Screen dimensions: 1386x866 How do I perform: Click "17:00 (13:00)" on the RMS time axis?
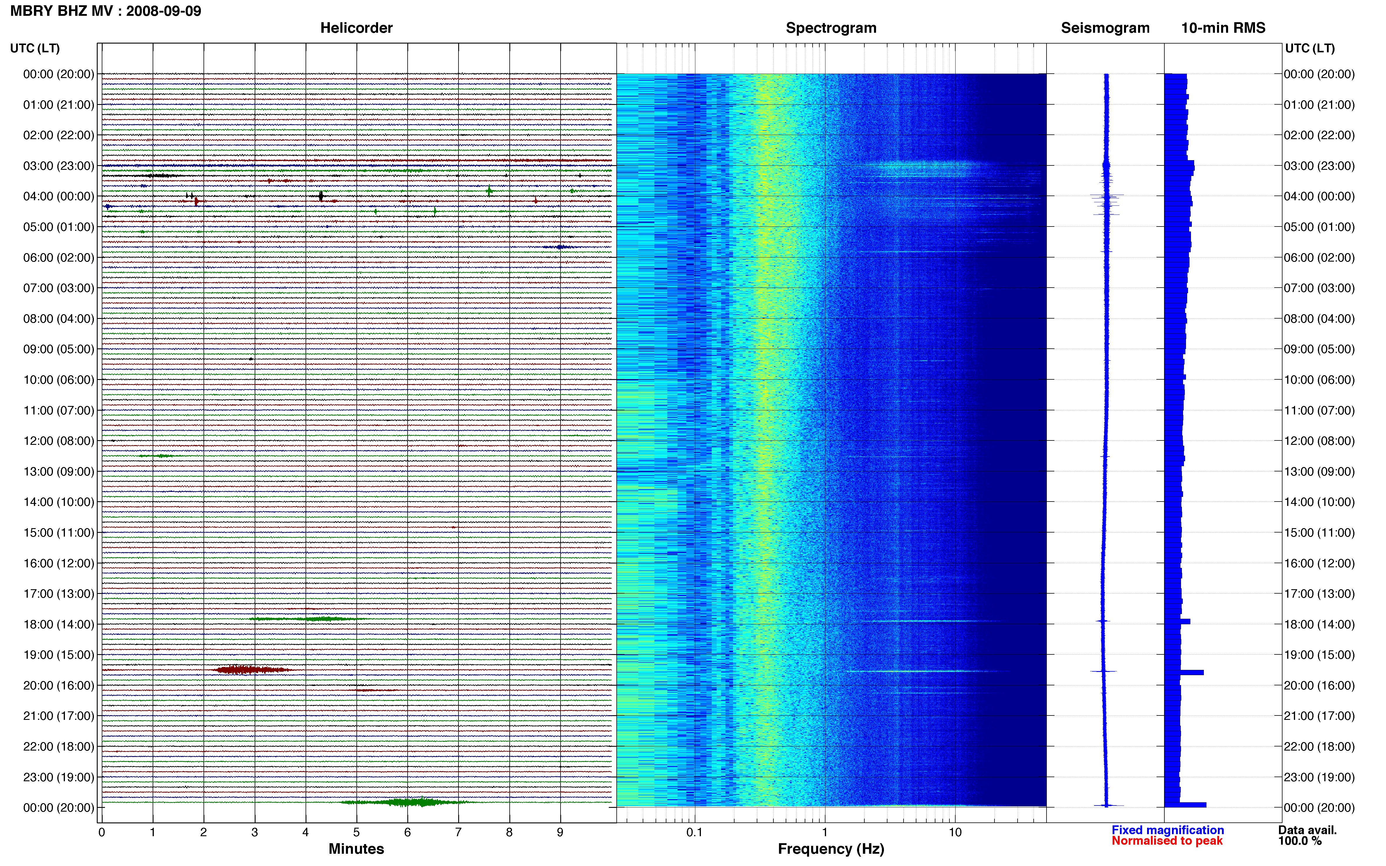pos(1319,593)
